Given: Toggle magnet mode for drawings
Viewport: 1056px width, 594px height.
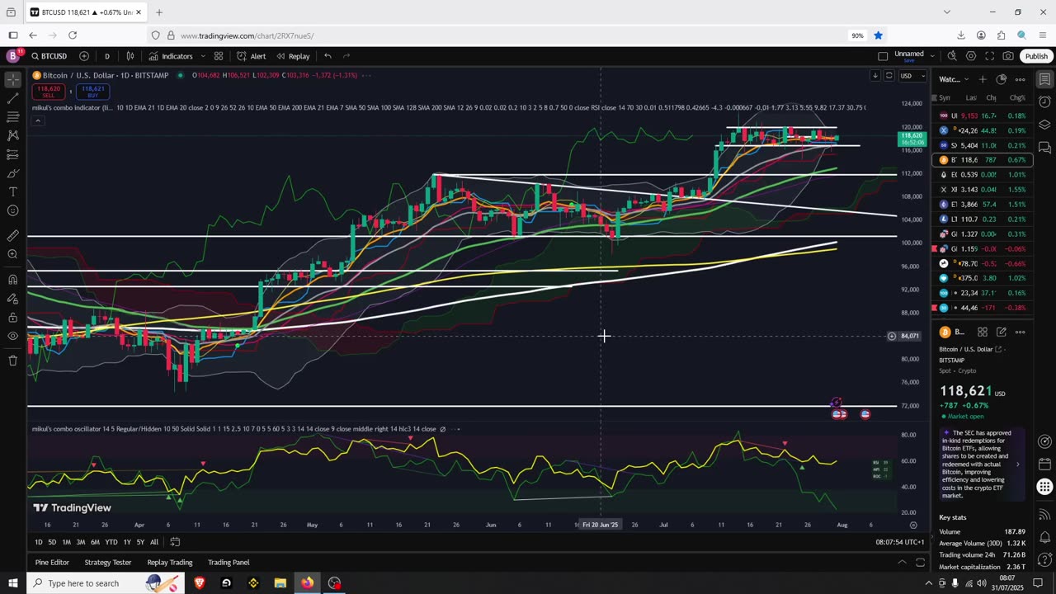Looking at the screenshot, I should [x=12, y=280].
